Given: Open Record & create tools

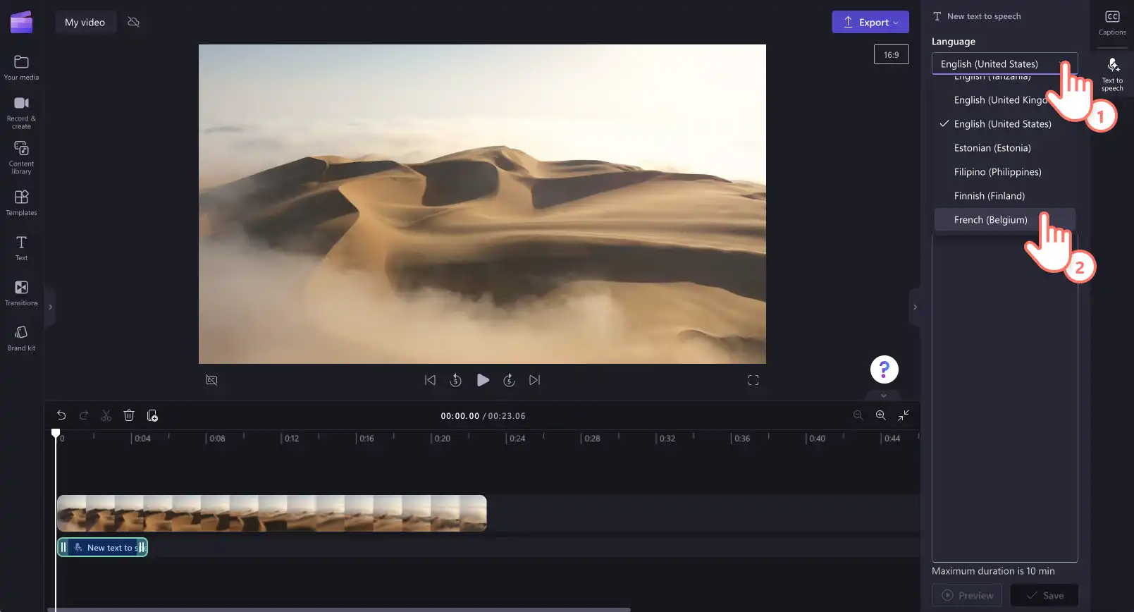Looking at the screenshot, I should (21, 113).
